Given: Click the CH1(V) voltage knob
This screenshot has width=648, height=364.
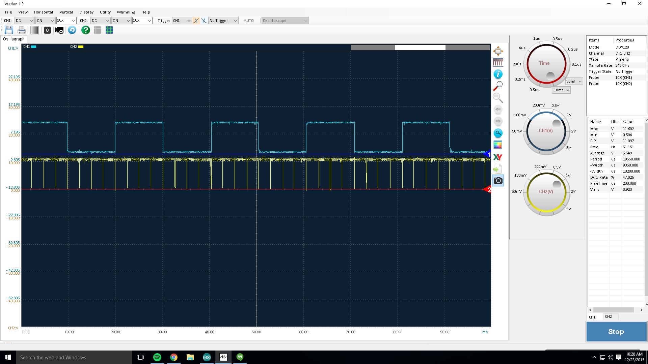Looking at the screenshot, I should [x=546, y=131].
